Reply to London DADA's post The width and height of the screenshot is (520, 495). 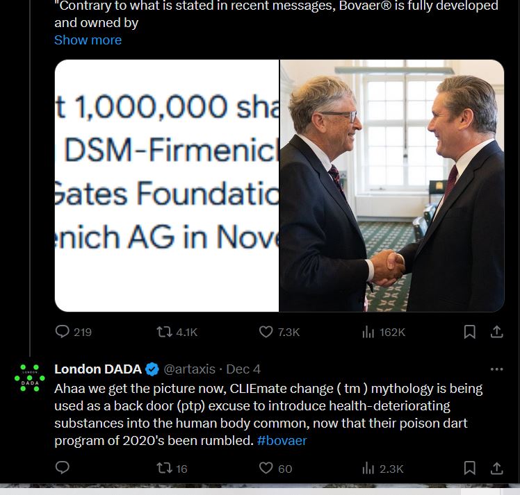click(63, 468)
